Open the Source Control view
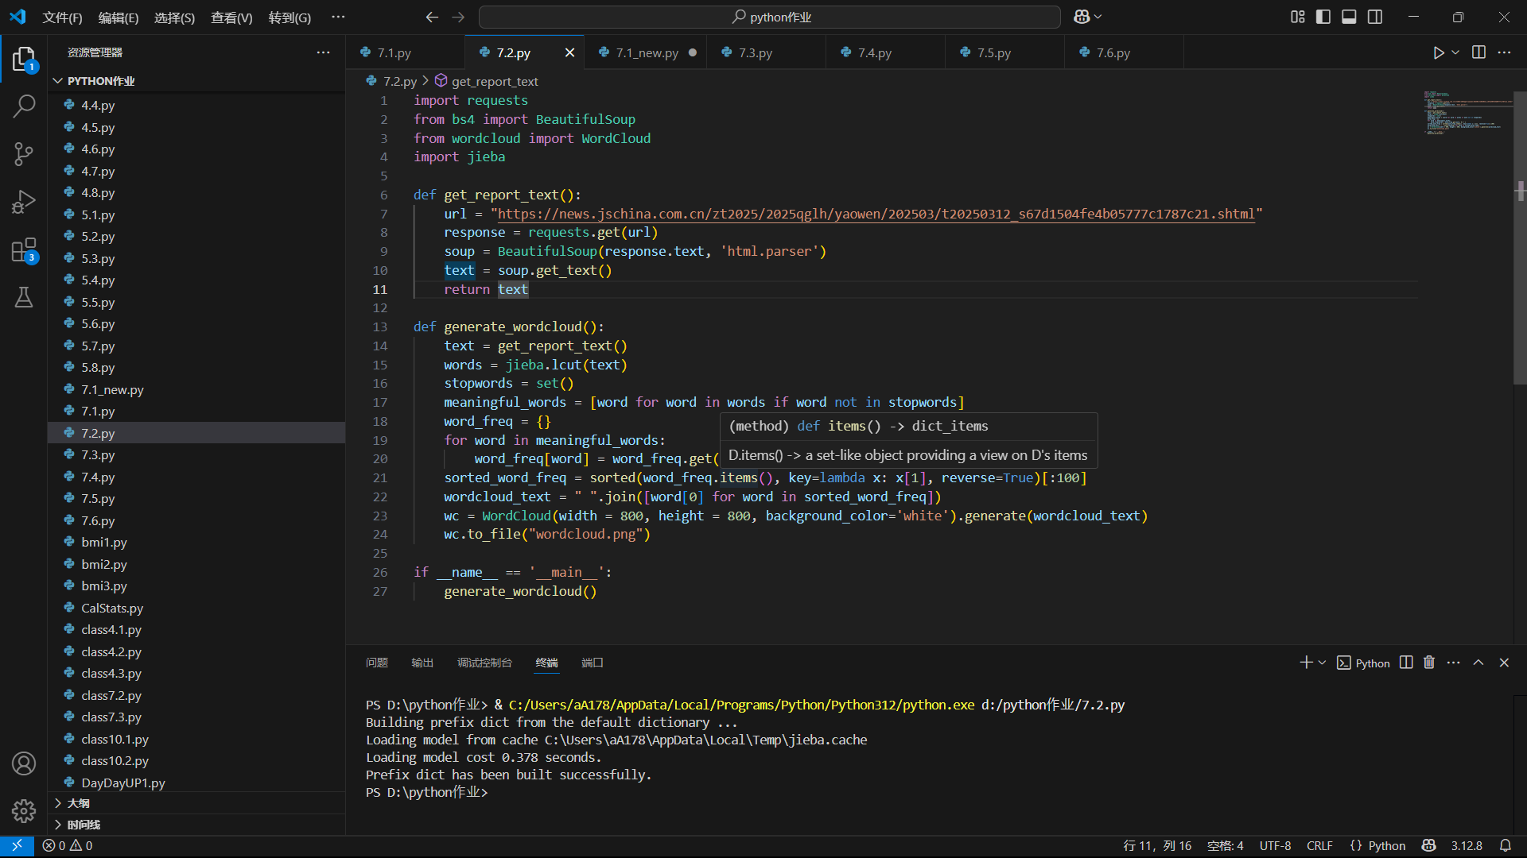Image resolution: width=1527 pixels, height=858 pixels. pyautogui.click(x=24, y=153)
